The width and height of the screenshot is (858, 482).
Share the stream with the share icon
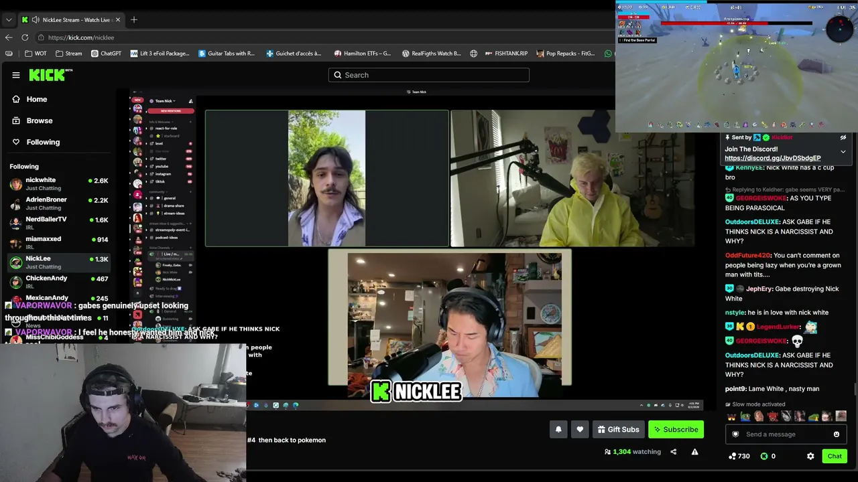[x=673, y=452]
